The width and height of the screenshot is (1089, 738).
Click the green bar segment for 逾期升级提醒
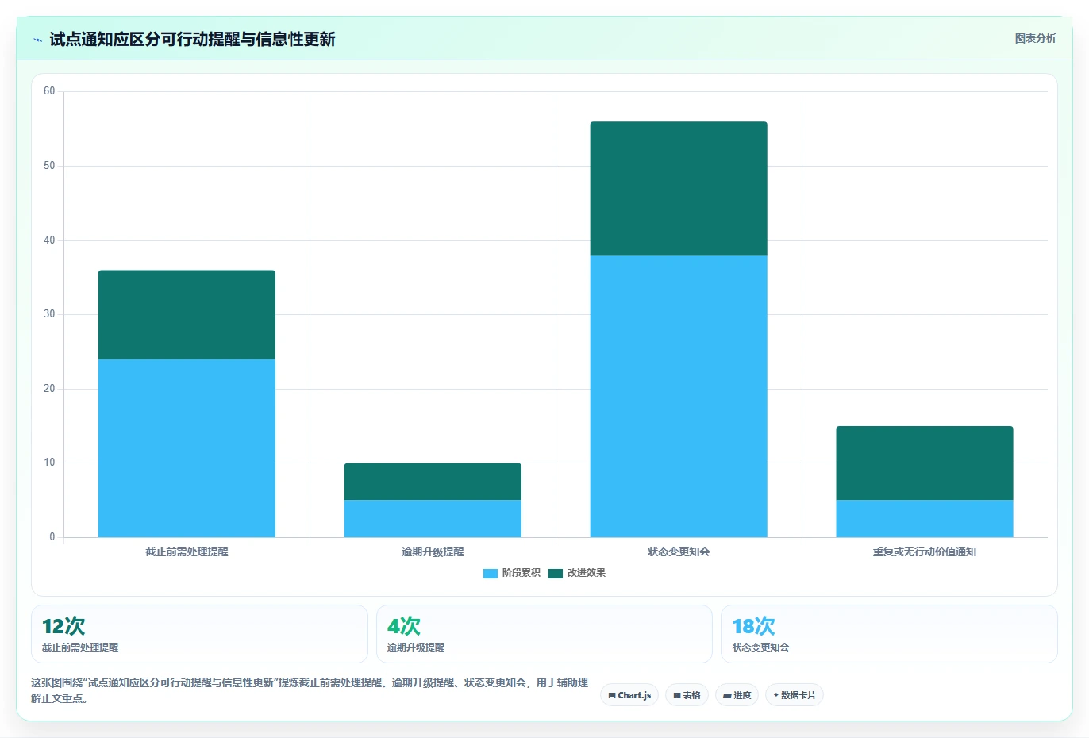pyautogui.click(x=433, y=482)
